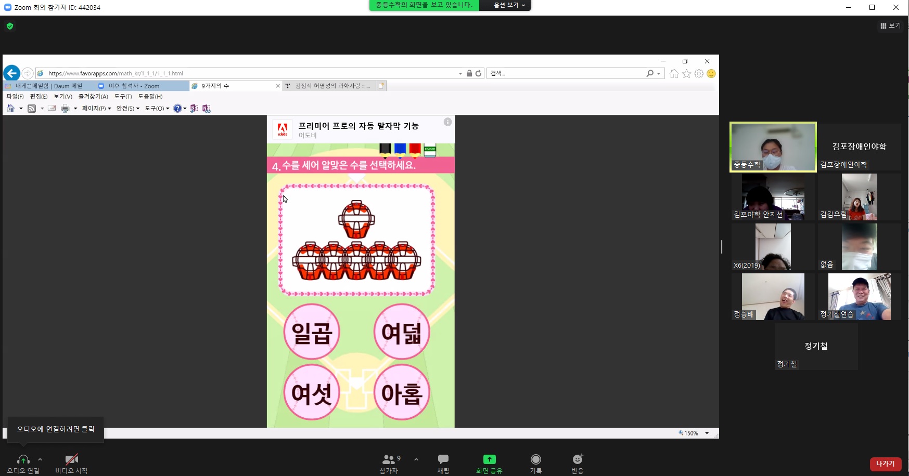The height and width of the screenshot is (476, 909).
Task: Open the 즐겨찾기(A) menu
Action: 93,96
